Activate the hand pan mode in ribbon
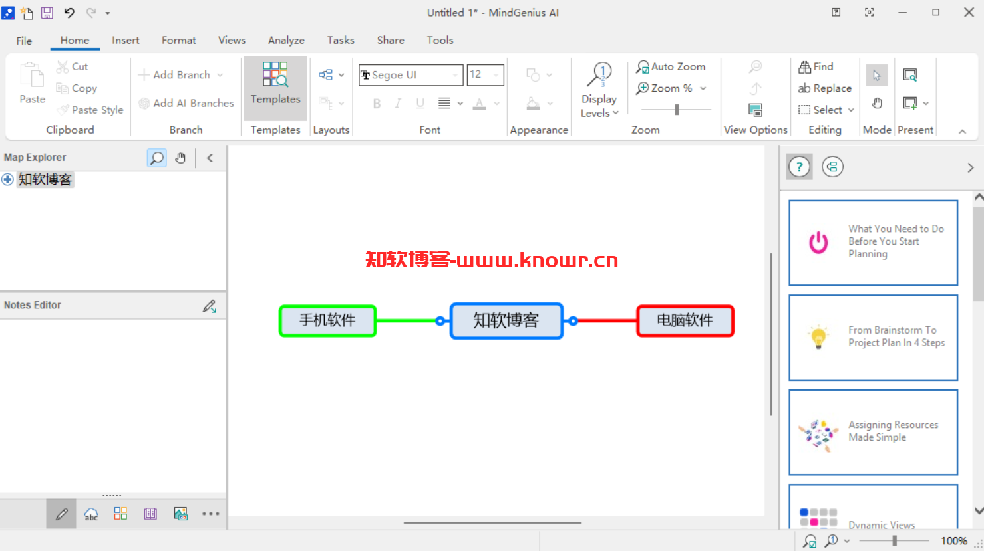 coord(877,103)
